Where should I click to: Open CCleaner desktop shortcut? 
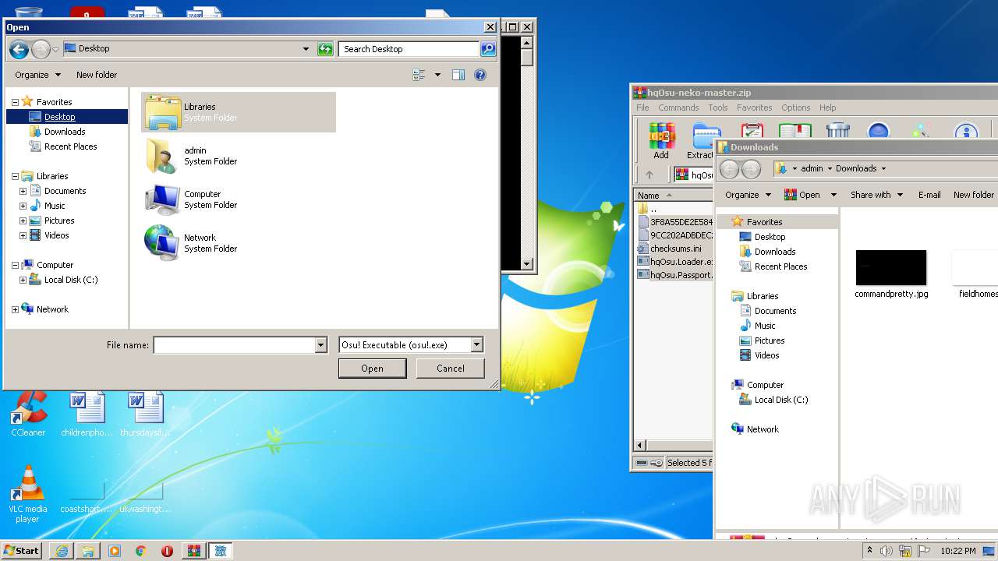pyautogui.click(x=28, y=414)
